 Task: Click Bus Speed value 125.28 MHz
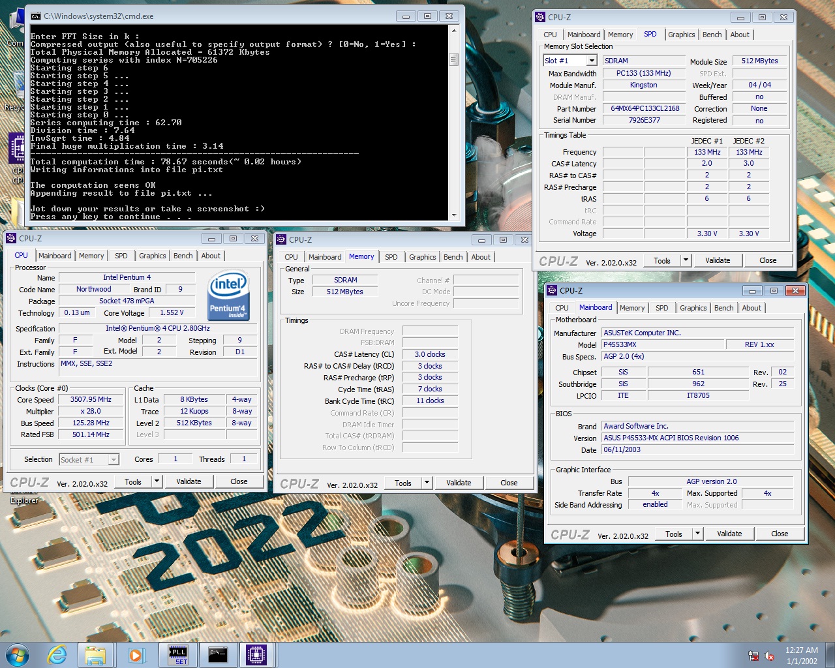(91, 423)
